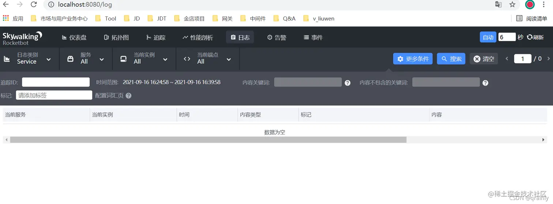Click the scrollbar right arrow
The height and width of the screenshot is (204, 553).
(x=544, y=140)
